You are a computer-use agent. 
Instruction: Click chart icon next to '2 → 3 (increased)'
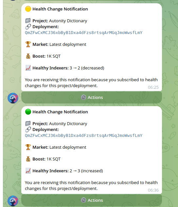28,171
